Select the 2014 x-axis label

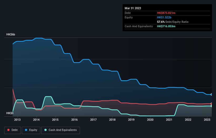coord(36,120)
